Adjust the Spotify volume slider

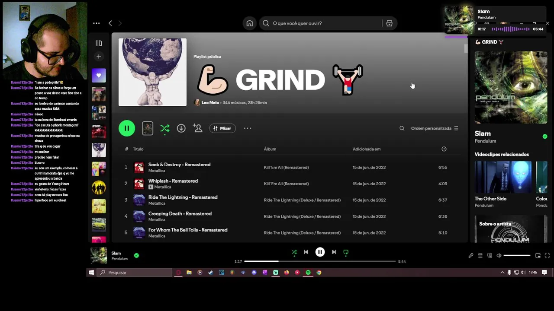pyautogui.click(x=517, y=256)
